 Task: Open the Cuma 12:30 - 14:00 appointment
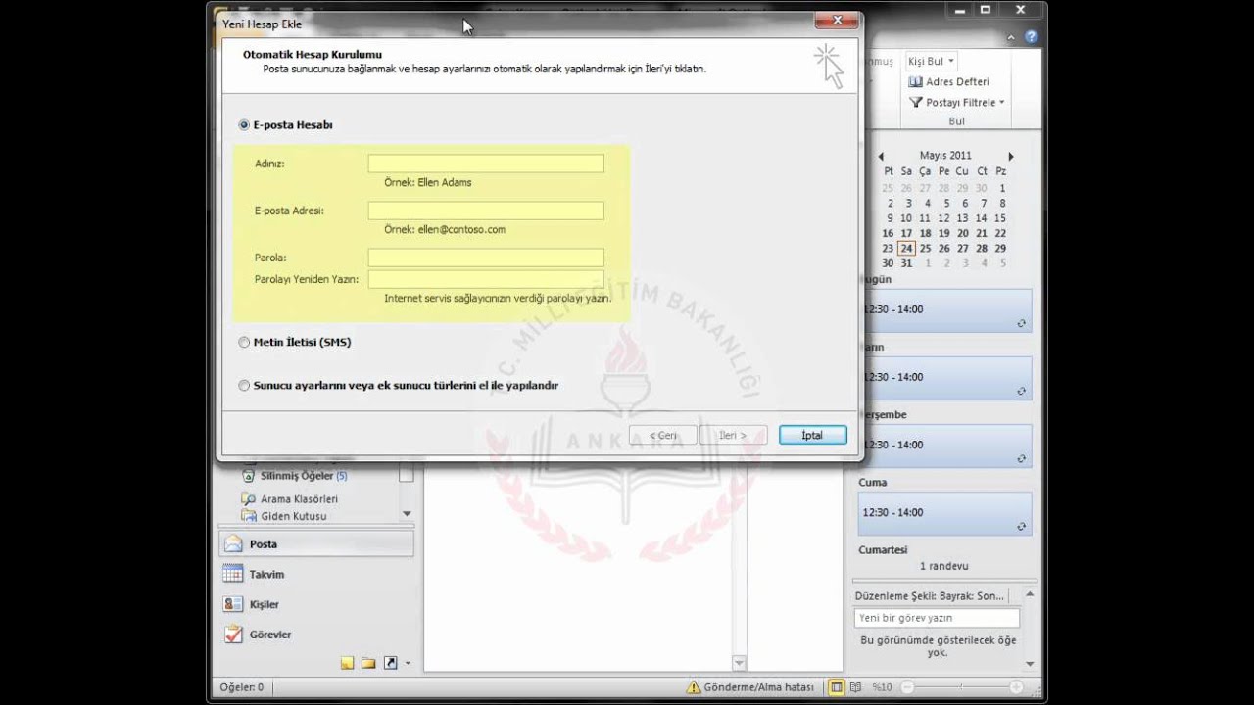tap(945, 512)
